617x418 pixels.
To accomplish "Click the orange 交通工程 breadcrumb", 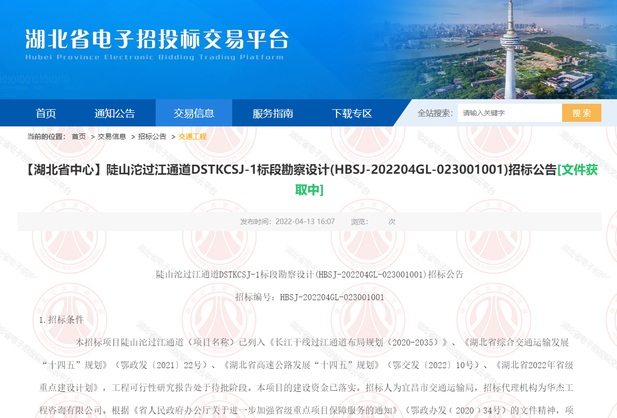I will (x=192, y=136).
